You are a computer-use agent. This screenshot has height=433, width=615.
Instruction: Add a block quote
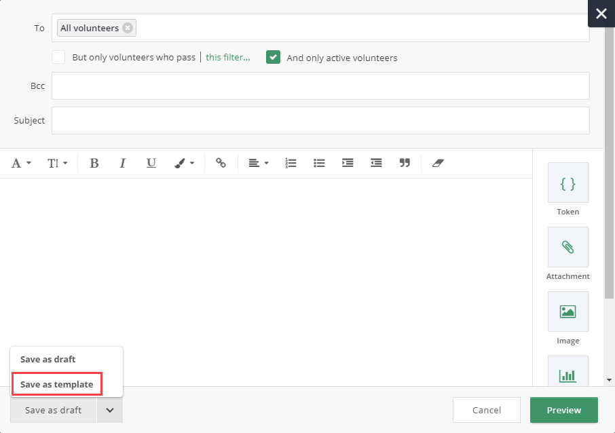405,163
